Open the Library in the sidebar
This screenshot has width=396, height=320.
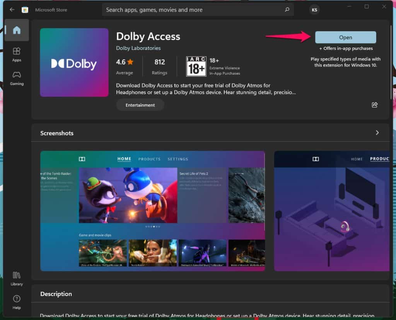click(x=17, y=279)
